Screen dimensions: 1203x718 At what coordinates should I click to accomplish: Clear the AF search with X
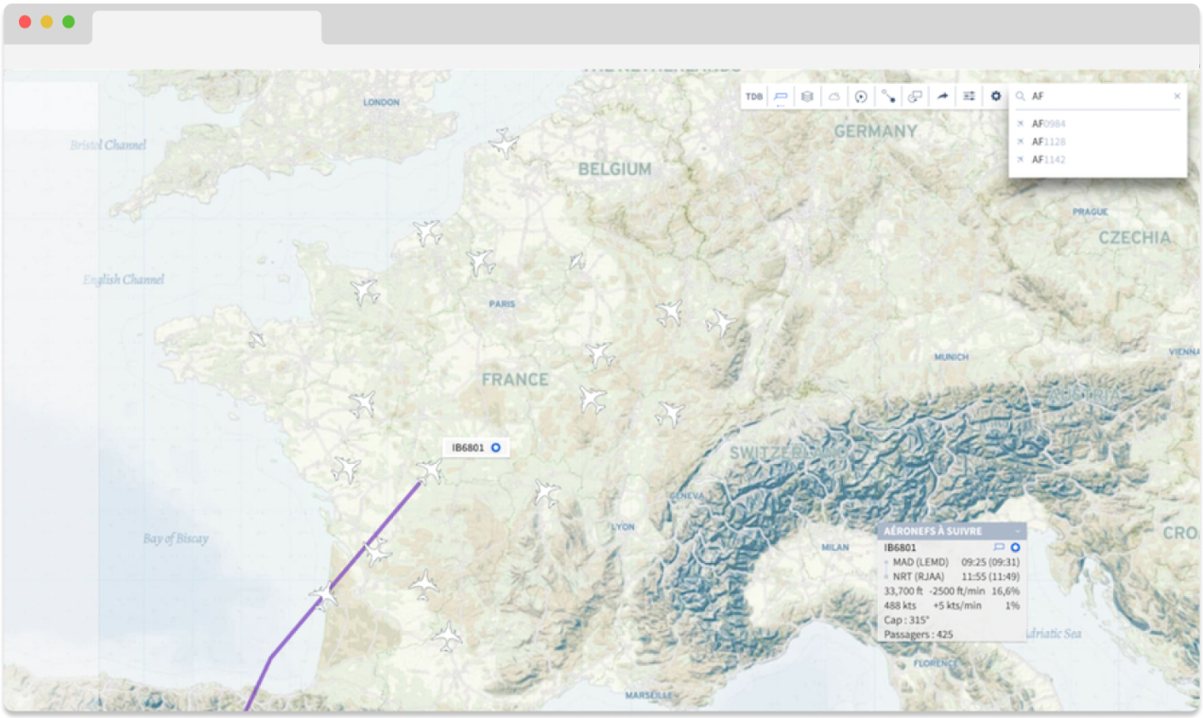coord(1177,96)
